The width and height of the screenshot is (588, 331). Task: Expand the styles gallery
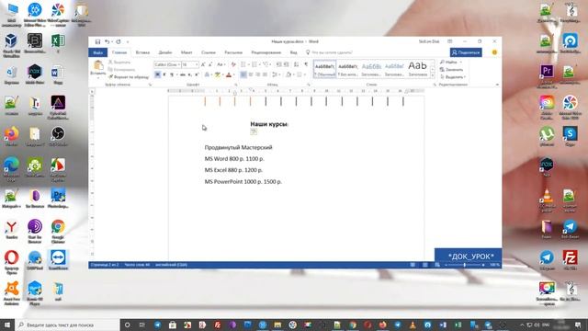tap(433, 75)
